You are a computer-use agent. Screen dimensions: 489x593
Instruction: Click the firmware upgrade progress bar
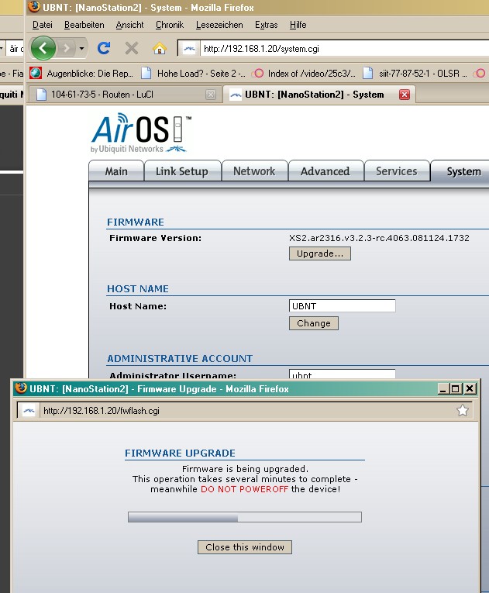coord(245,517)
